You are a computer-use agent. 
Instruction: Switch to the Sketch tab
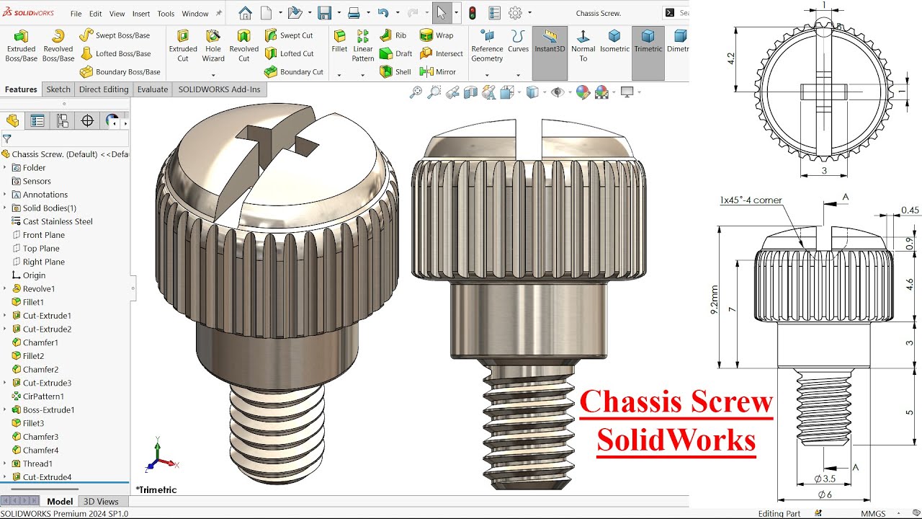(58, 89)
